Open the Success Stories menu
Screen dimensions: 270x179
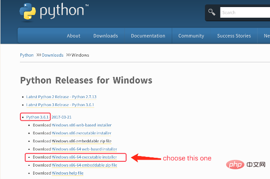pyautogui.click(x=234, y=36)
